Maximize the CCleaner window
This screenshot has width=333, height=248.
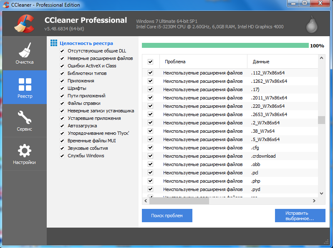pos(305,3)
